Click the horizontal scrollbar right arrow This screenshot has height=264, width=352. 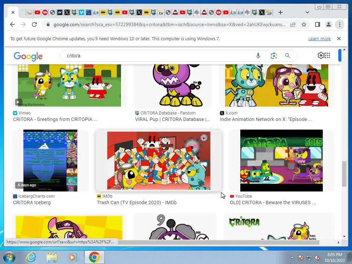tap(339, 242)
